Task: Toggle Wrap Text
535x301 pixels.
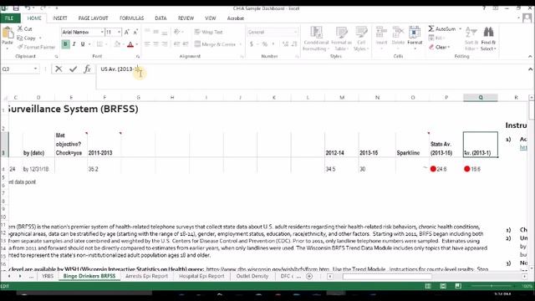Action: pyautogui.click(x=208, y=32)
